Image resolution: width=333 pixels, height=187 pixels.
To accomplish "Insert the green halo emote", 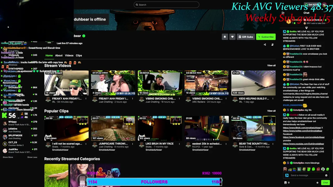I will (x=309, y=169).
